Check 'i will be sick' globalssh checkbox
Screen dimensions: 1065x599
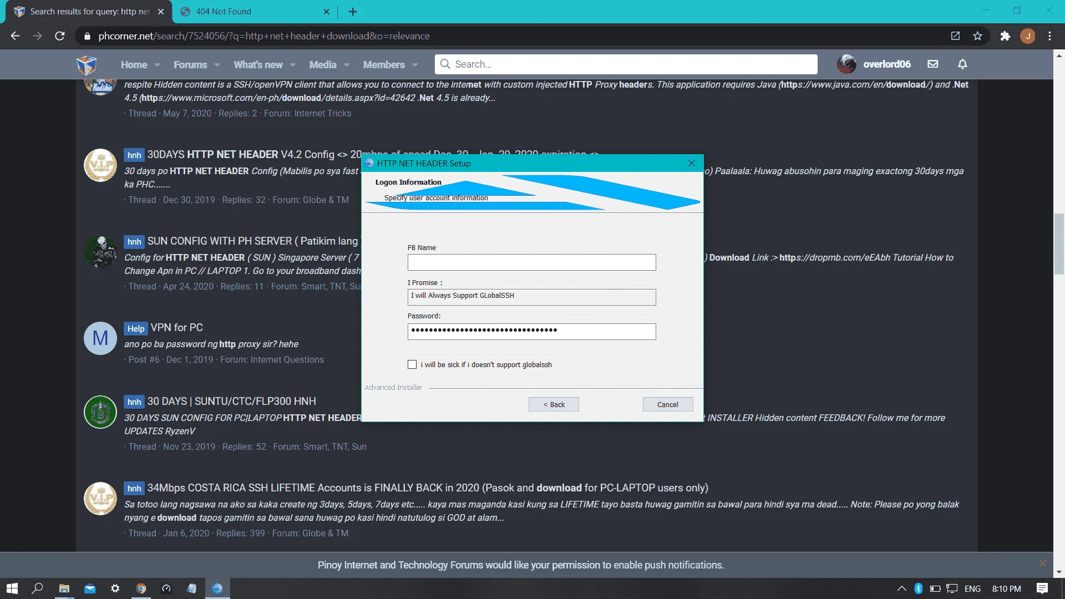click(412, 364)
